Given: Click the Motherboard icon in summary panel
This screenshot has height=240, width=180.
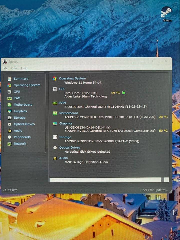Looking at the screenshot, I should click(55, 113).
